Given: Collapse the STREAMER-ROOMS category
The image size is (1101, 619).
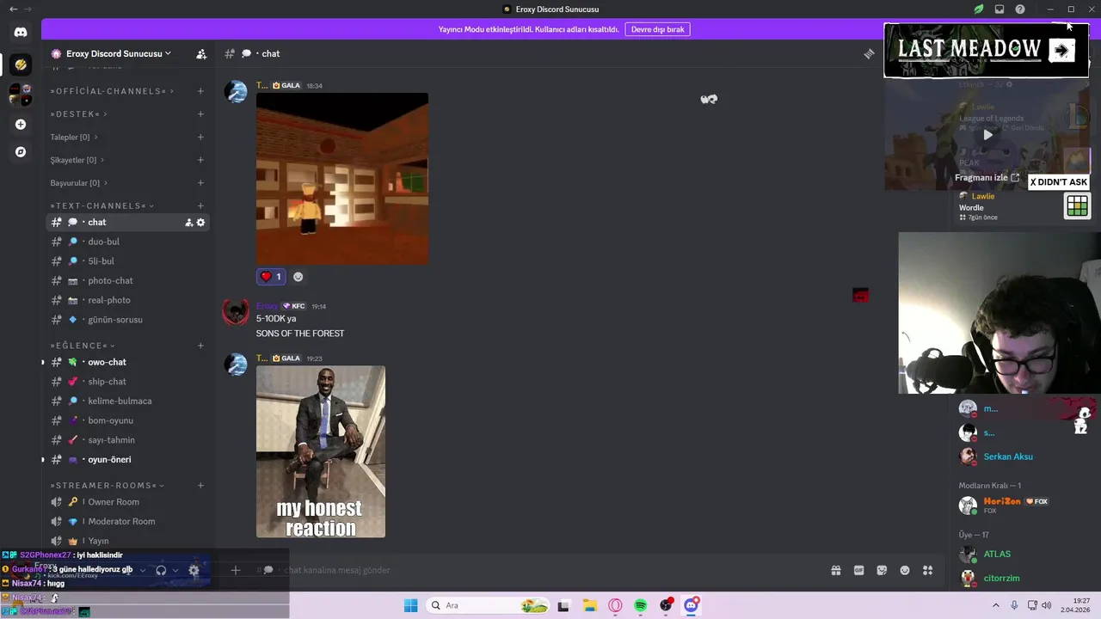Looking at the screenshot, I should (x=107, y=486).
